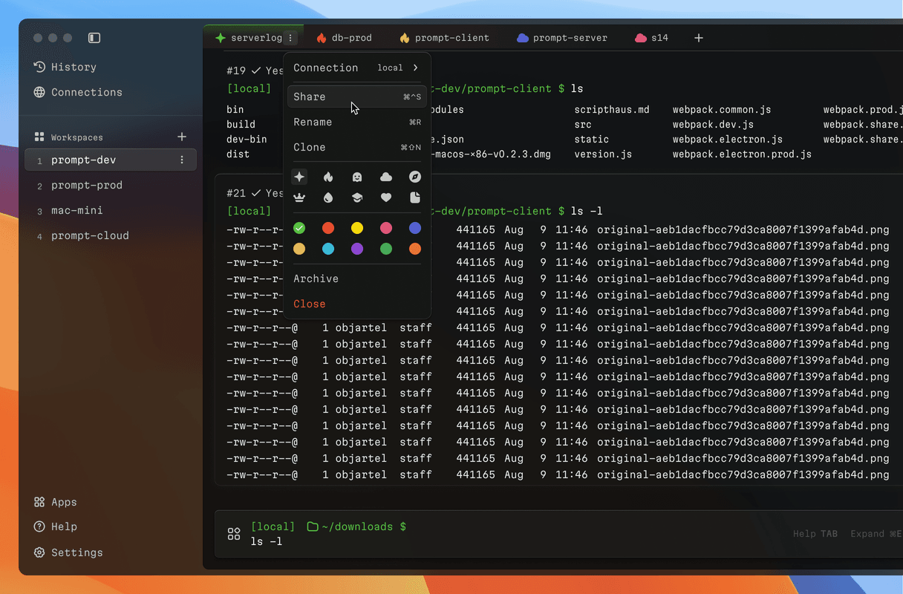Pick the compass icon for the tab
Viewport: 903px width, 594px height.
coord(414,177)
